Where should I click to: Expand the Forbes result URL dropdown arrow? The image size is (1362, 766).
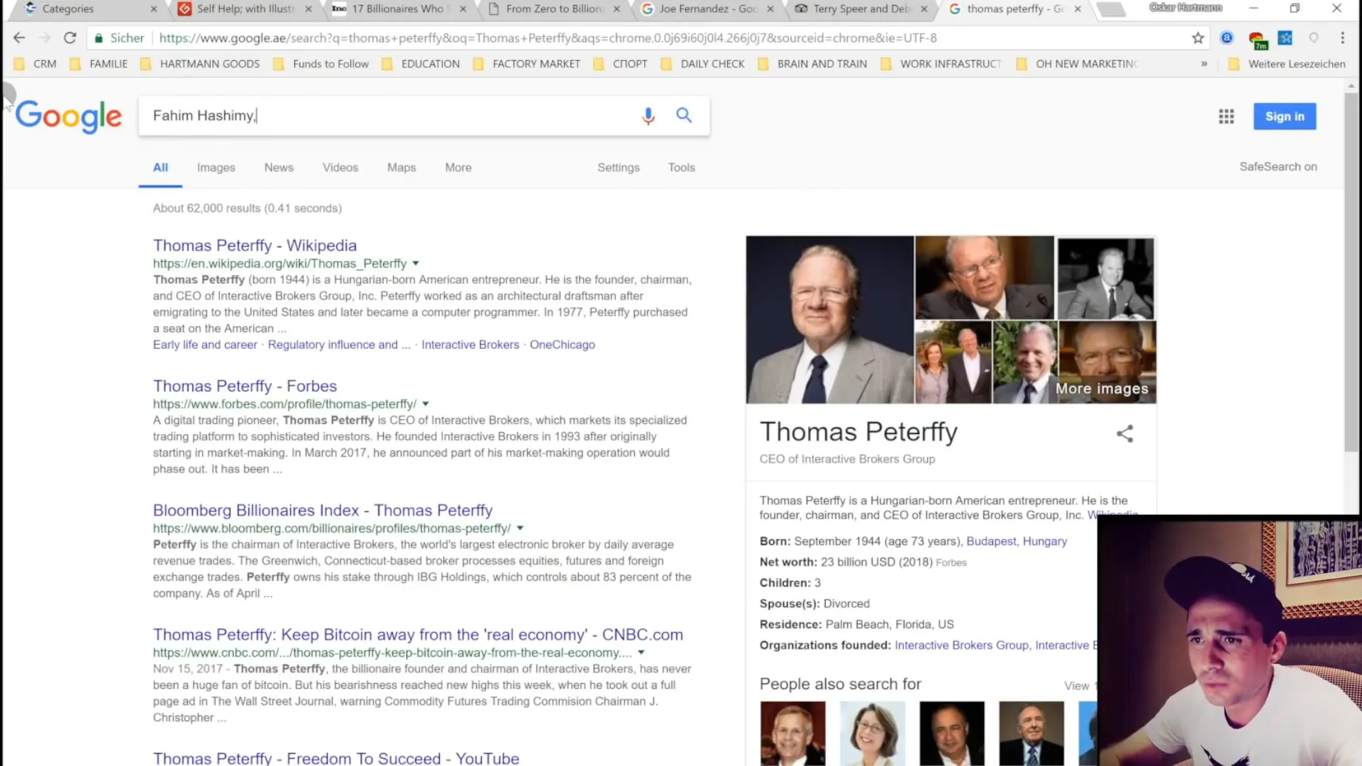tap(426, 404)
